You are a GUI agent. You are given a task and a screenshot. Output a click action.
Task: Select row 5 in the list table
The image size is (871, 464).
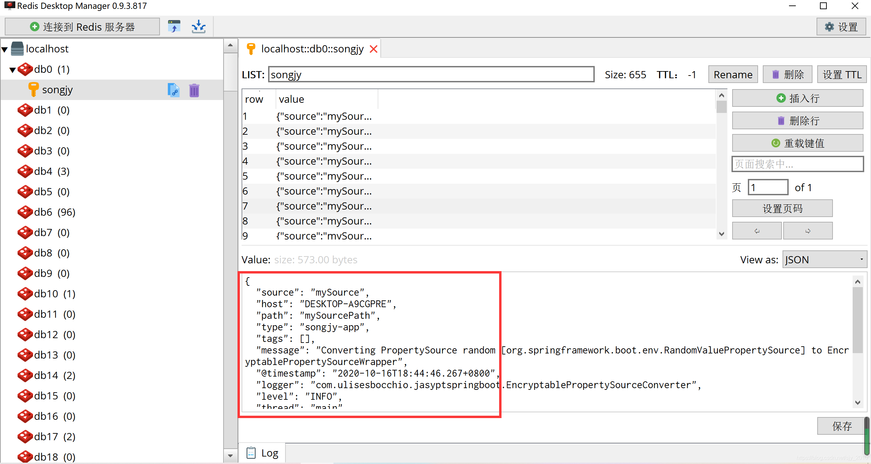click(323, 176)
